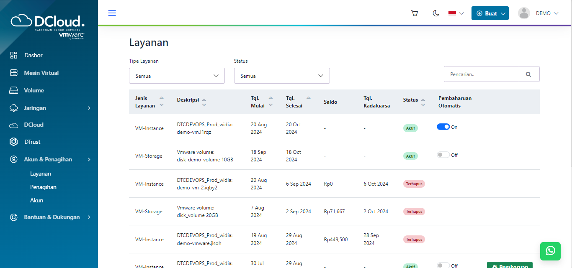Select the Mesin Virtual sidebar icon

tap(13, 72)
